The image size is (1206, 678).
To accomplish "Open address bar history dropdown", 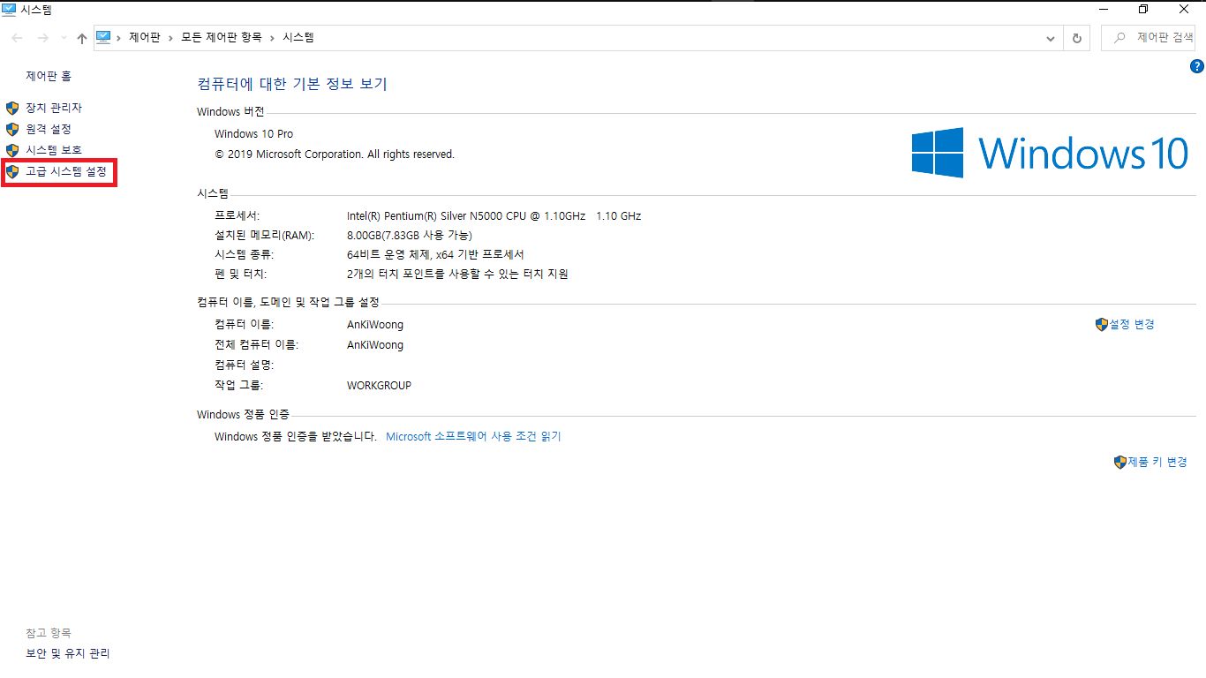I will pyautogui.click(x=1051, y=38).
